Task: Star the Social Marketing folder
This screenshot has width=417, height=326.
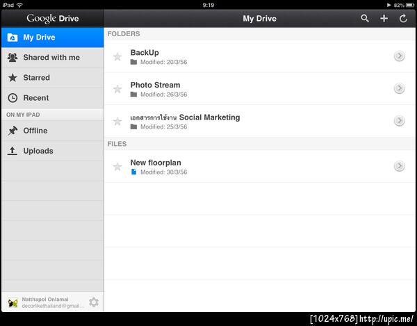Action: coord(117,122)
